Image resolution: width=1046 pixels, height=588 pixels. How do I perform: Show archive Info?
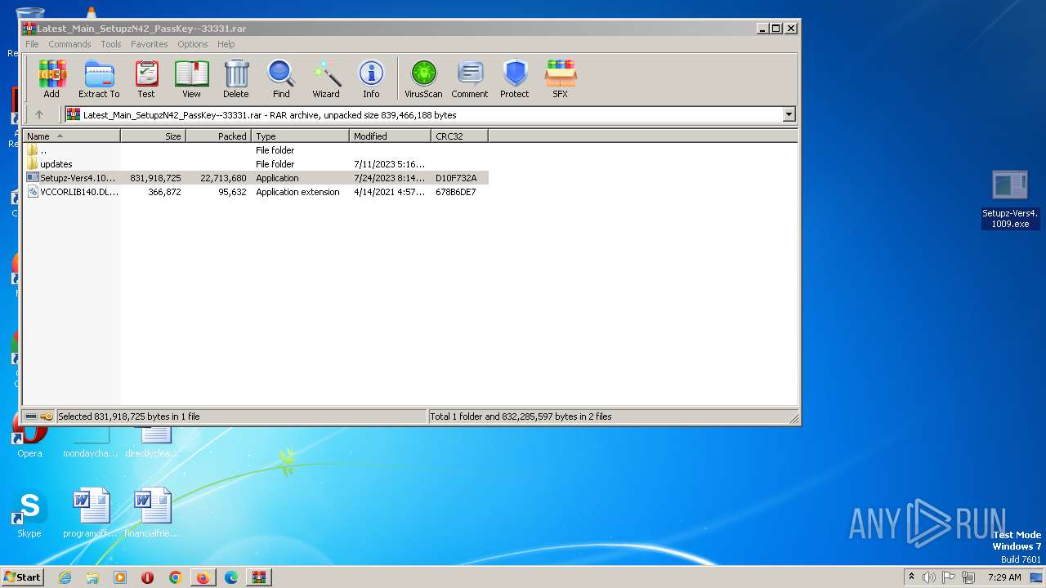coord(371,79)
